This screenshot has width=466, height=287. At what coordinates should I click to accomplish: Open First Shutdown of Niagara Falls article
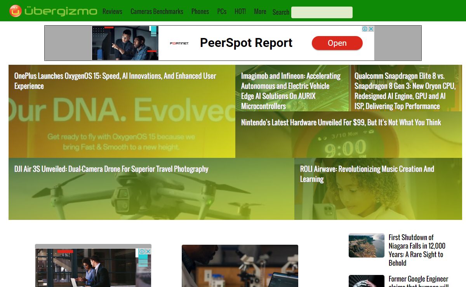click(x=417, y=250)
